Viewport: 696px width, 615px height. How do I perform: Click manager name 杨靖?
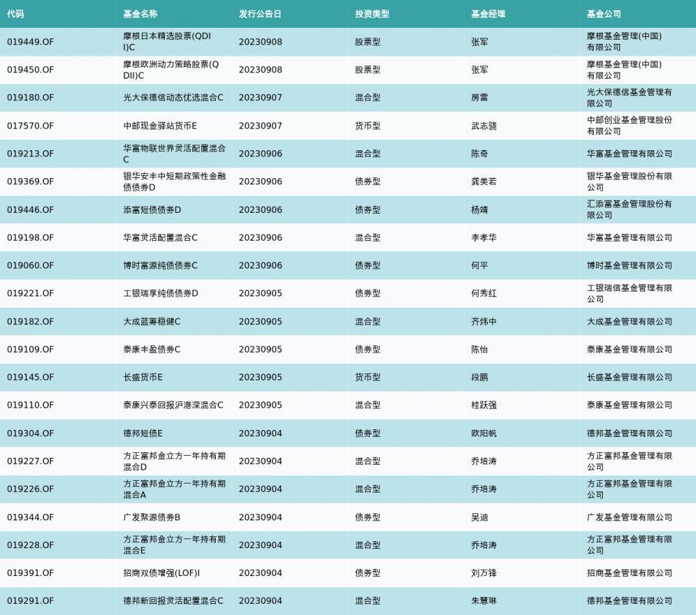tap(480, 209)
